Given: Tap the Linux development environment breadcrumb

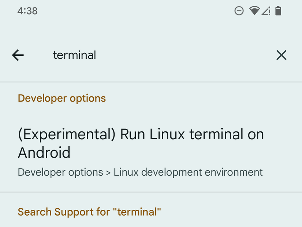Looking at the screenshot, I should [188, 172].
